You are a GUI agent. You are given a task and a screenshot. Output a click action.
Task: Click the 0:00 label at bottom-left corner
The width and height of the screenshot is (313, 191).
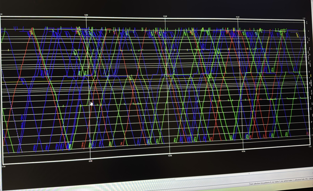[4, 167]
